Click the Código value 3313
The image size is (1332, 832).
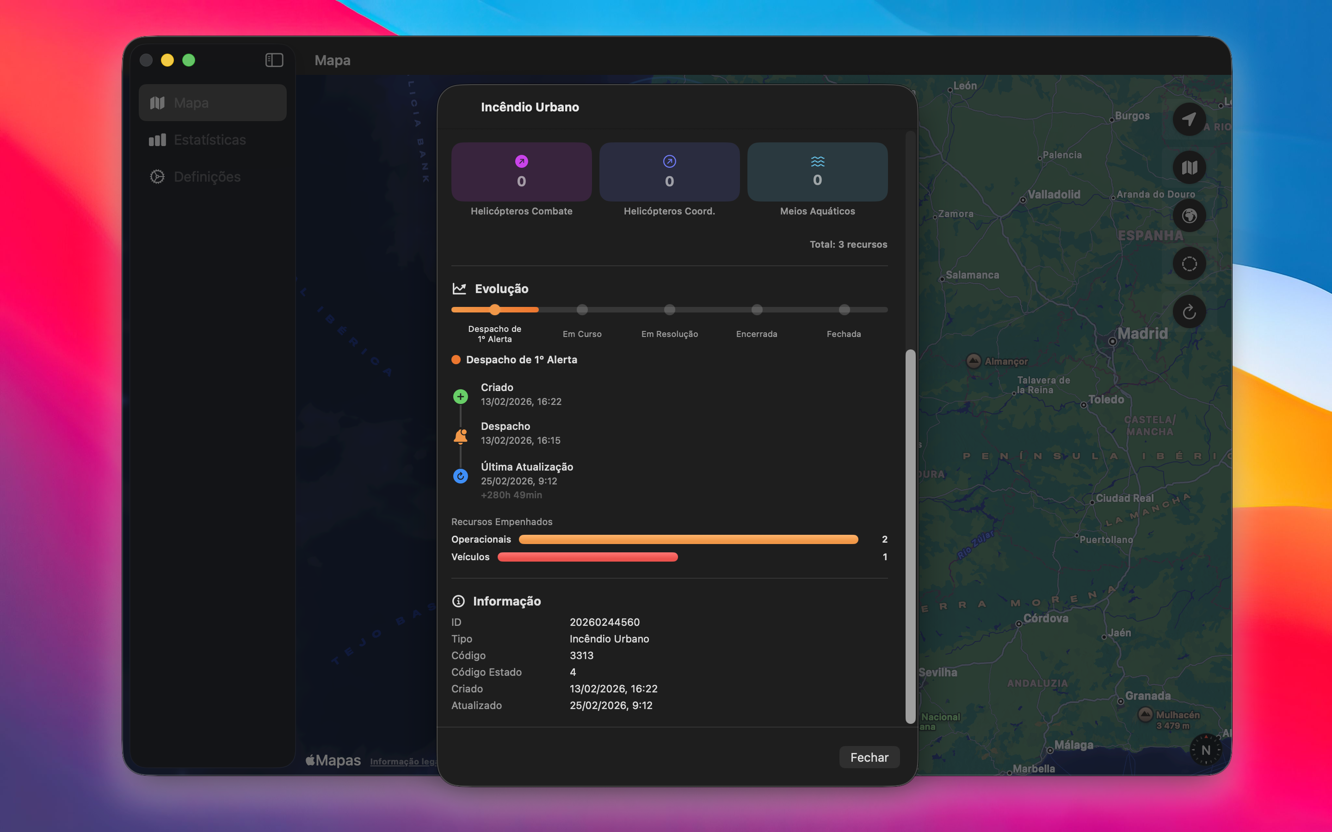pos(581,655)
